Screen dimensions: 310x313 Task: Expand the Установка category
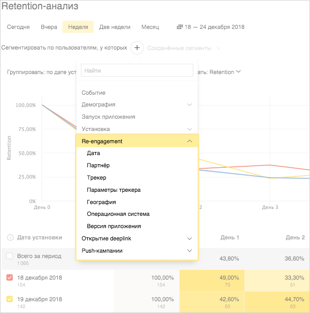tap(189, 129)
